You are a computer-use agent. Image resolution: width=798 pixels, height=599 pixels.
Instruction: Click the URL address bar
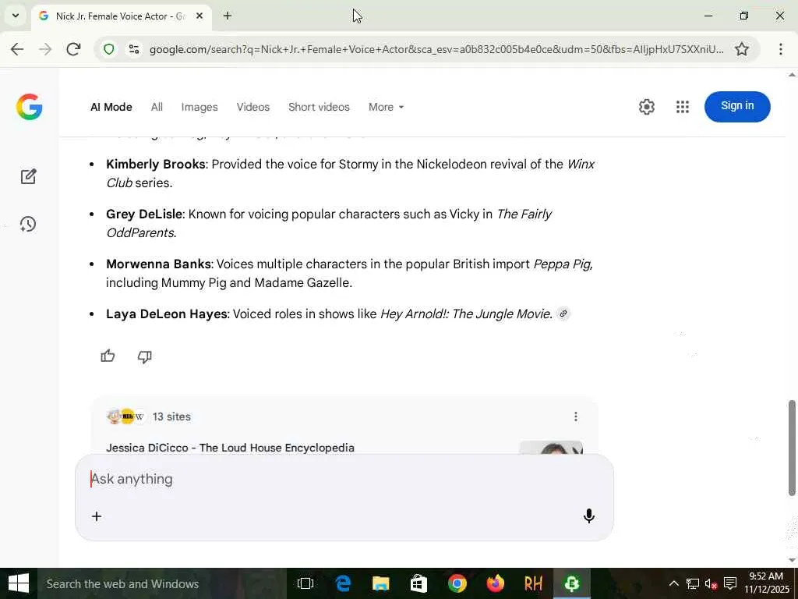[436, 49]
